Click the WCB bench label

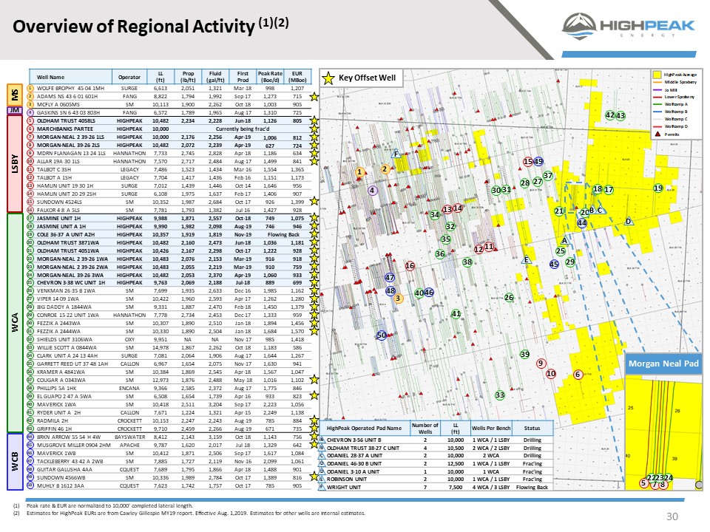point(15,461)
